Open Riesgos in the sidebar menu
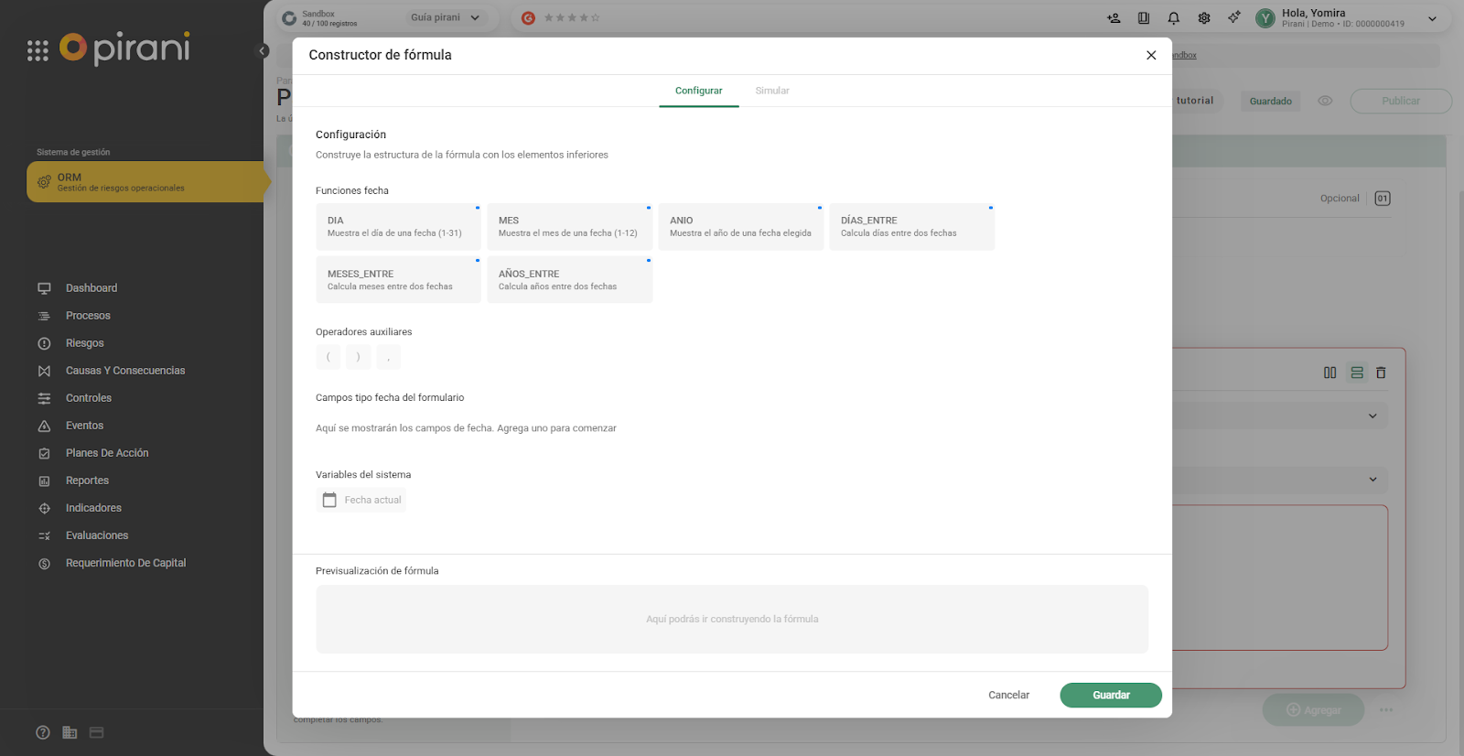 pos(84,343)
